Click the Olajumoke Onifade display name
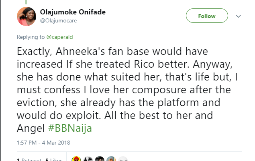Viewport: 255px width, 161px height. point(73,12)
